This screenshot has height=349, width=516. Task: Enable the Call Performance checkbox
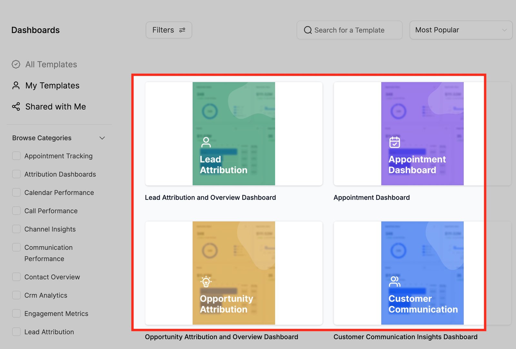(x=16, y=211)
